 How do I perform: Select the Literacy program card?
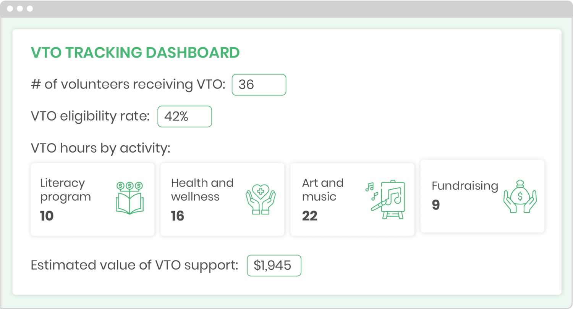pyautogui.click(x=92, y=200)
